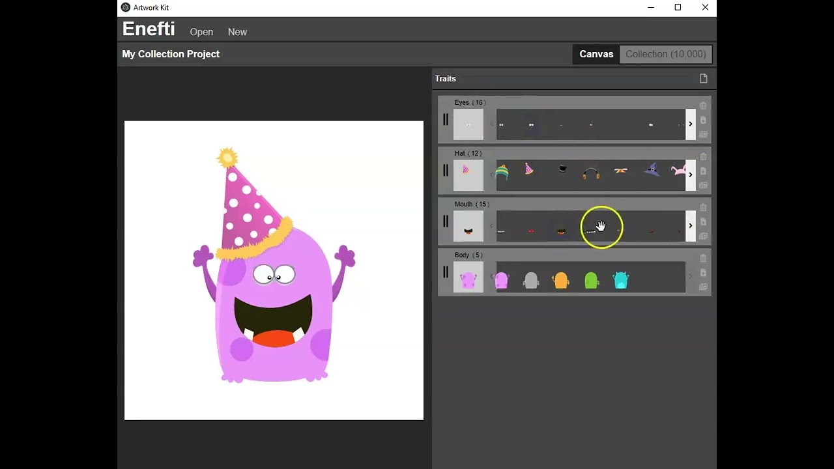Switch to the Canvas tab
This screenshot has height=469, width=834.
pyautogui.click(x=596, y=54)
